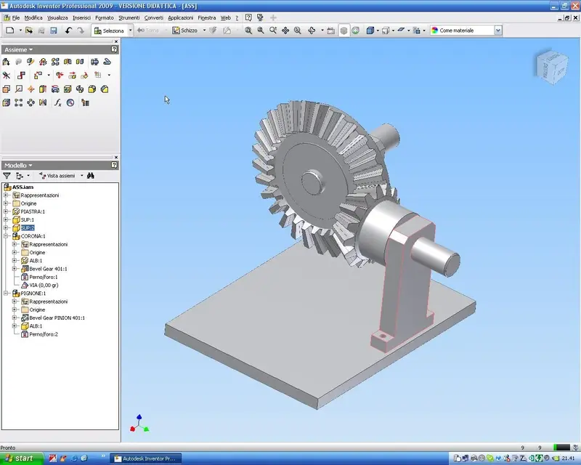Viewport: 581px width, 465px height.
Task: Click the Zoom All magnifier icon
Action: (248, 31)
